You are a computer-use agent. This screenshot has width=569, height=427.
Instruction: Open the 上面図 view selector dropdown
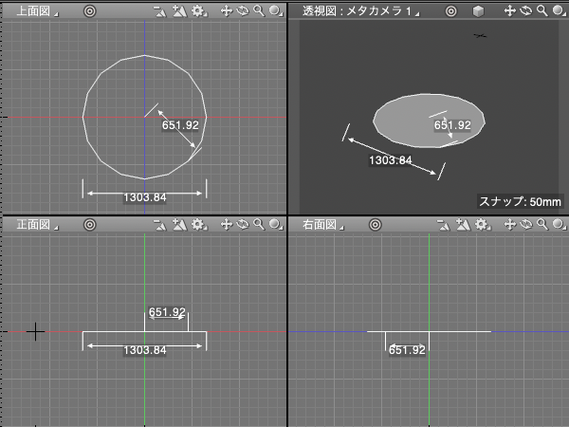click(36, 11)
